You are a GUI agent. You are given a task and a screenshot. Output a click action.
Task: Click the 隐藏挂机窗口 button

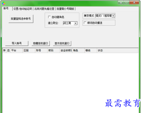point(41,43)
